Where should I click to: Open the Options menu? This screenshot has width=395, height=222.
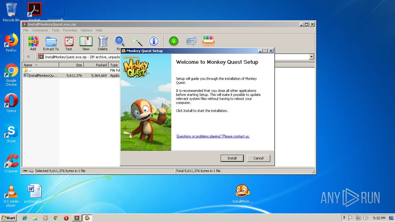coord(86,30)
